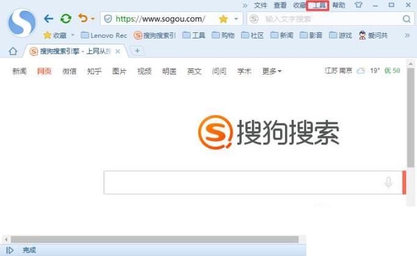Open the 帮助 menu
Screen dimensions: 417x256
[339, 5]
